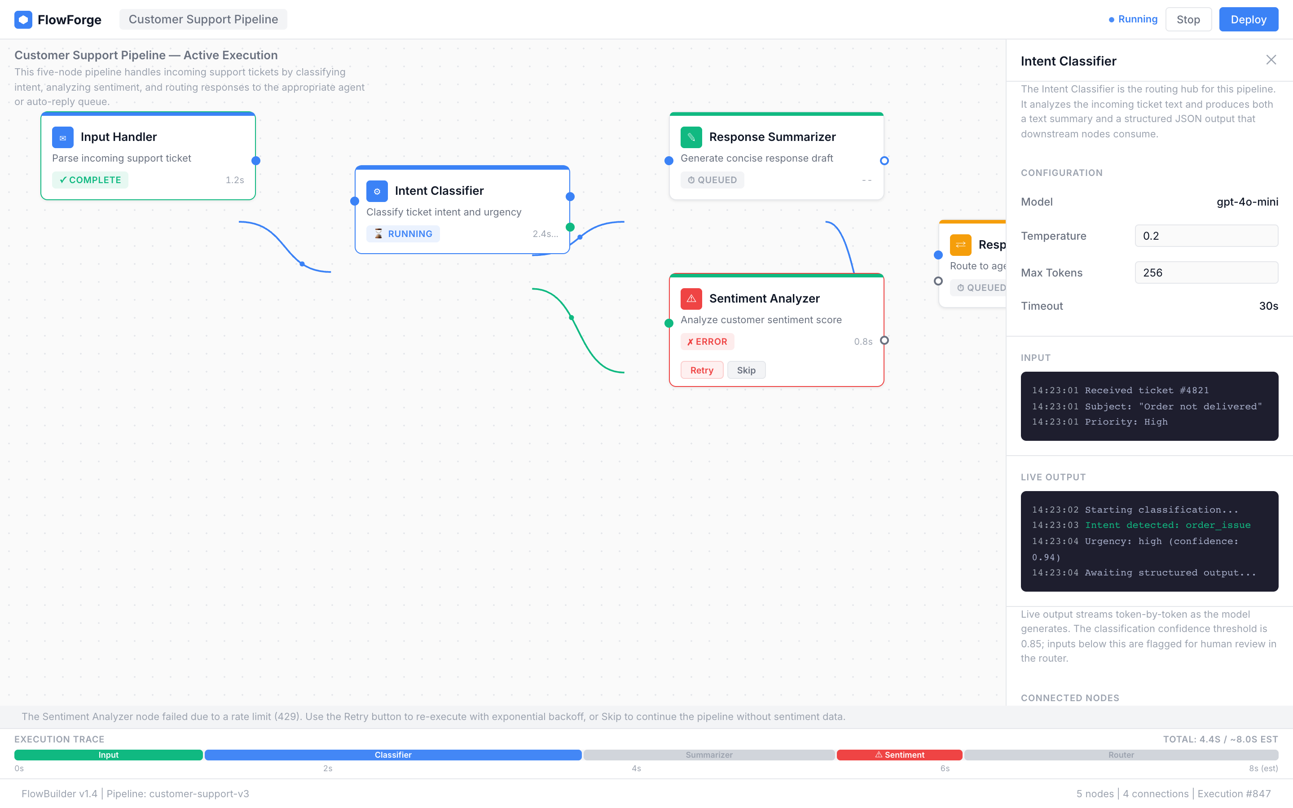The width and height of the screenshot is (1293, 808).
Task: Skip the Sentiment Analyzer node
Action: click(x=746, y=370)
